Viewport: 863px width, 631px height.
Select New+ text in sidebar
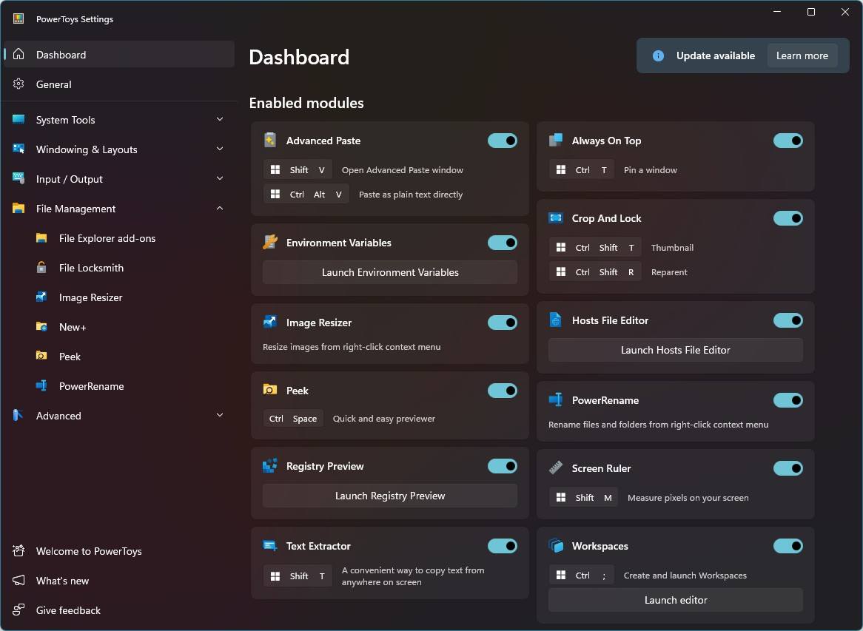(x=73, y=327)
